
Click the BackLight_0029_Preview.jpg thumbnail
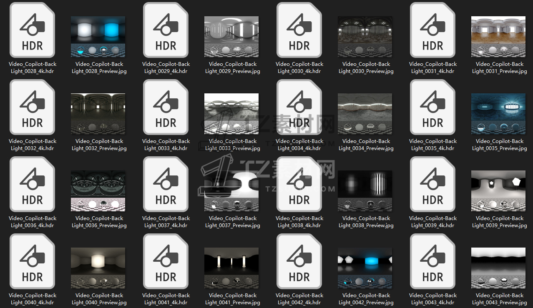(231, 37)
